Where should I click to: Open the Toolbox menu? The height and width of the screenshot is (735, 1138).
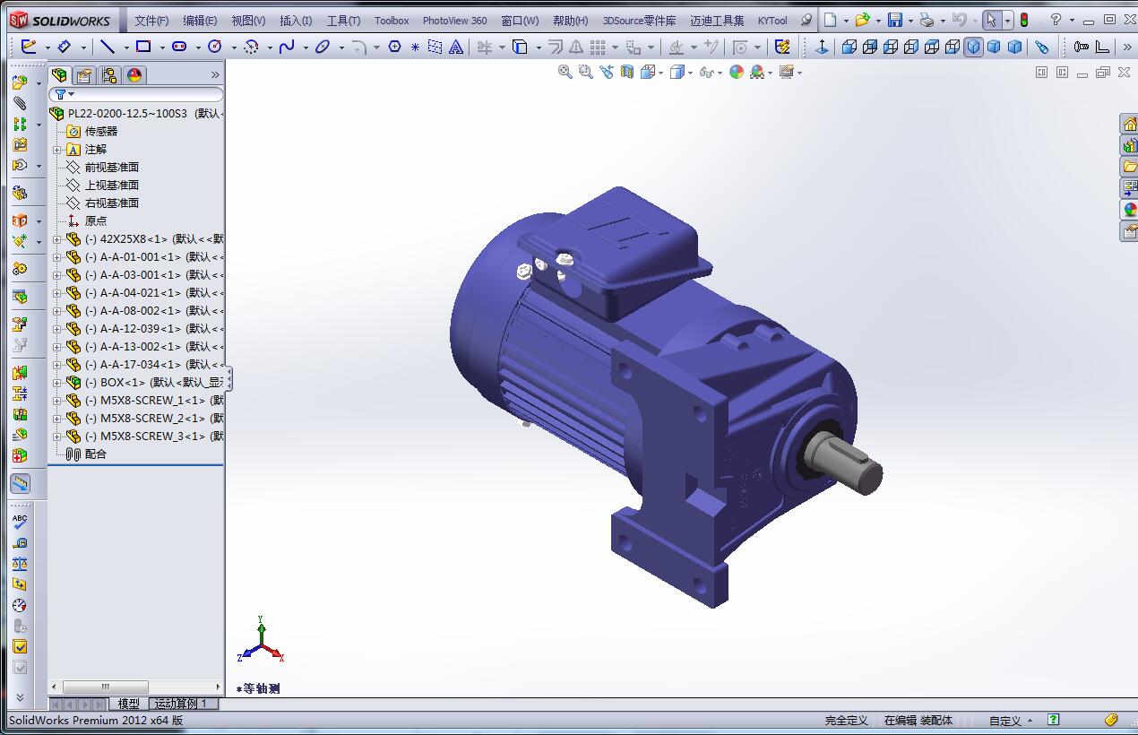(392, 21)
